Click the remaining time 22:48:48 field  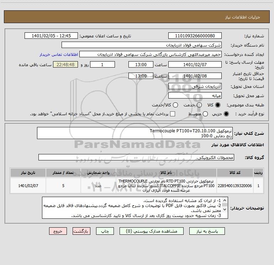65,64
